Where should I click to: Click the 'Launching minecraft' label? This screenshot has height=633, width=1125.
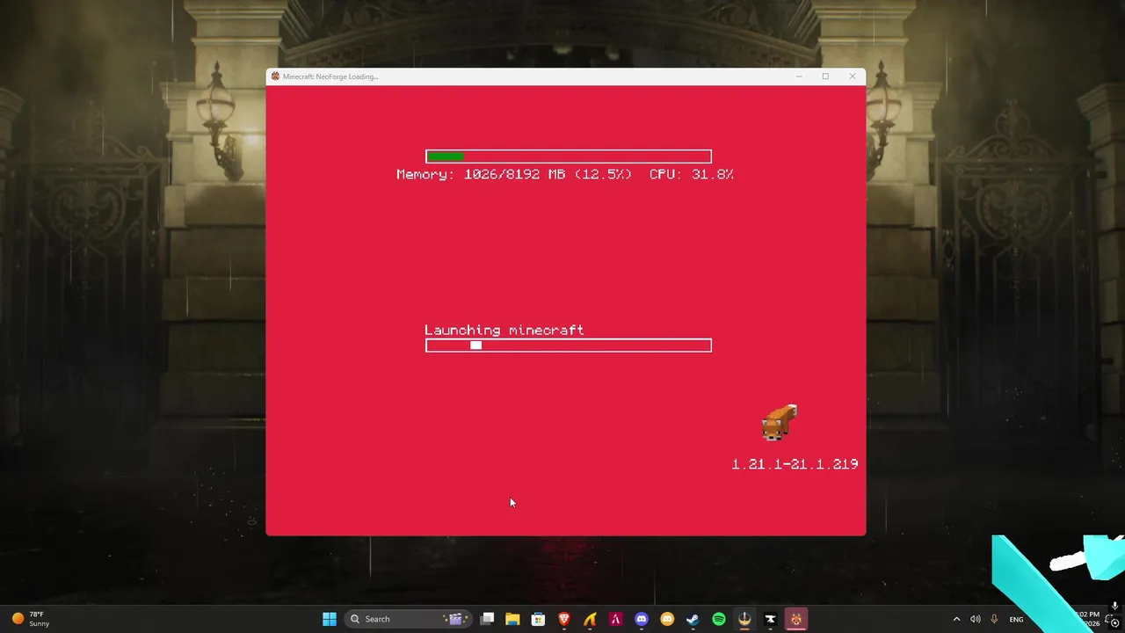(504, 331)
